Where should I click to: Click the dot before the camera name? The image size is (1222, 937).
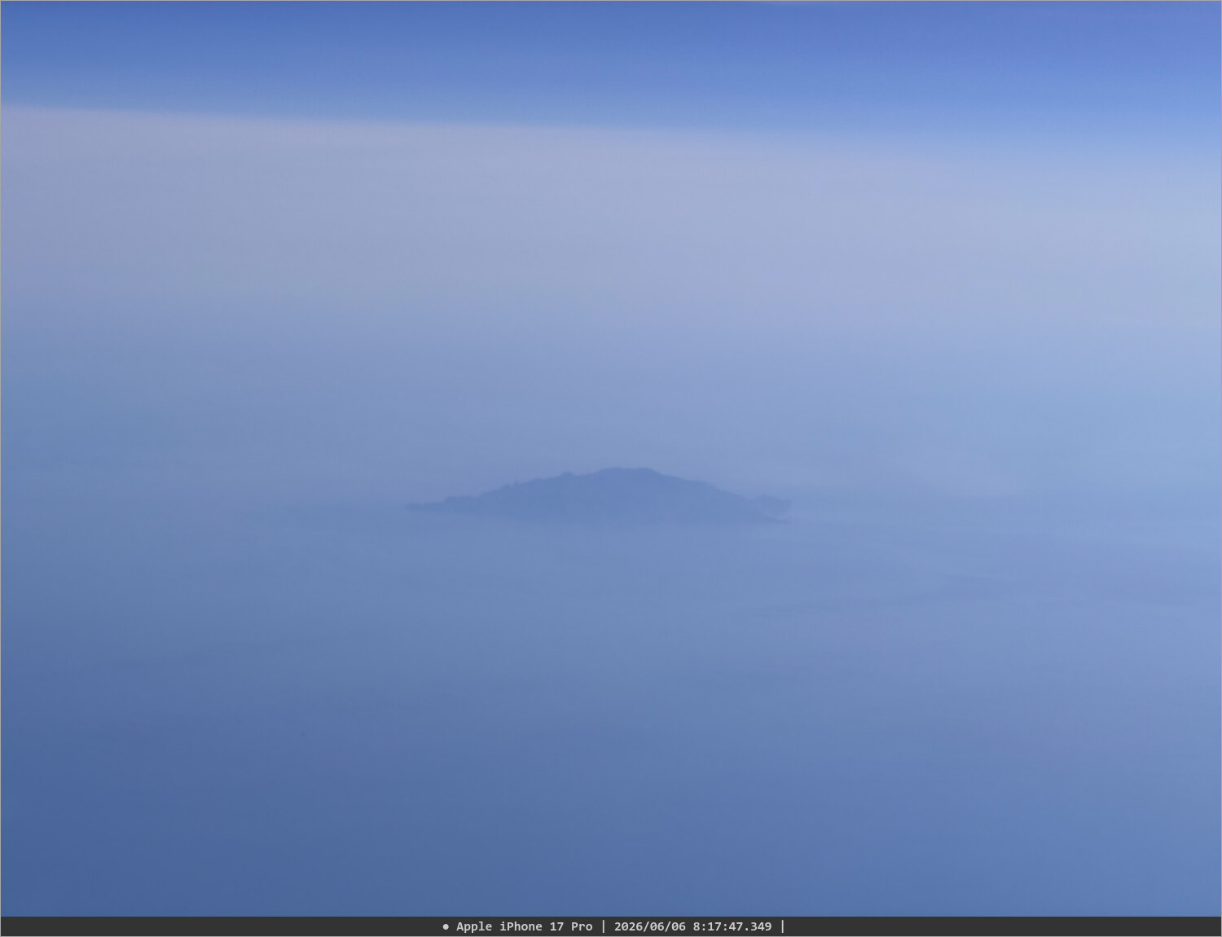coord(446,926)
